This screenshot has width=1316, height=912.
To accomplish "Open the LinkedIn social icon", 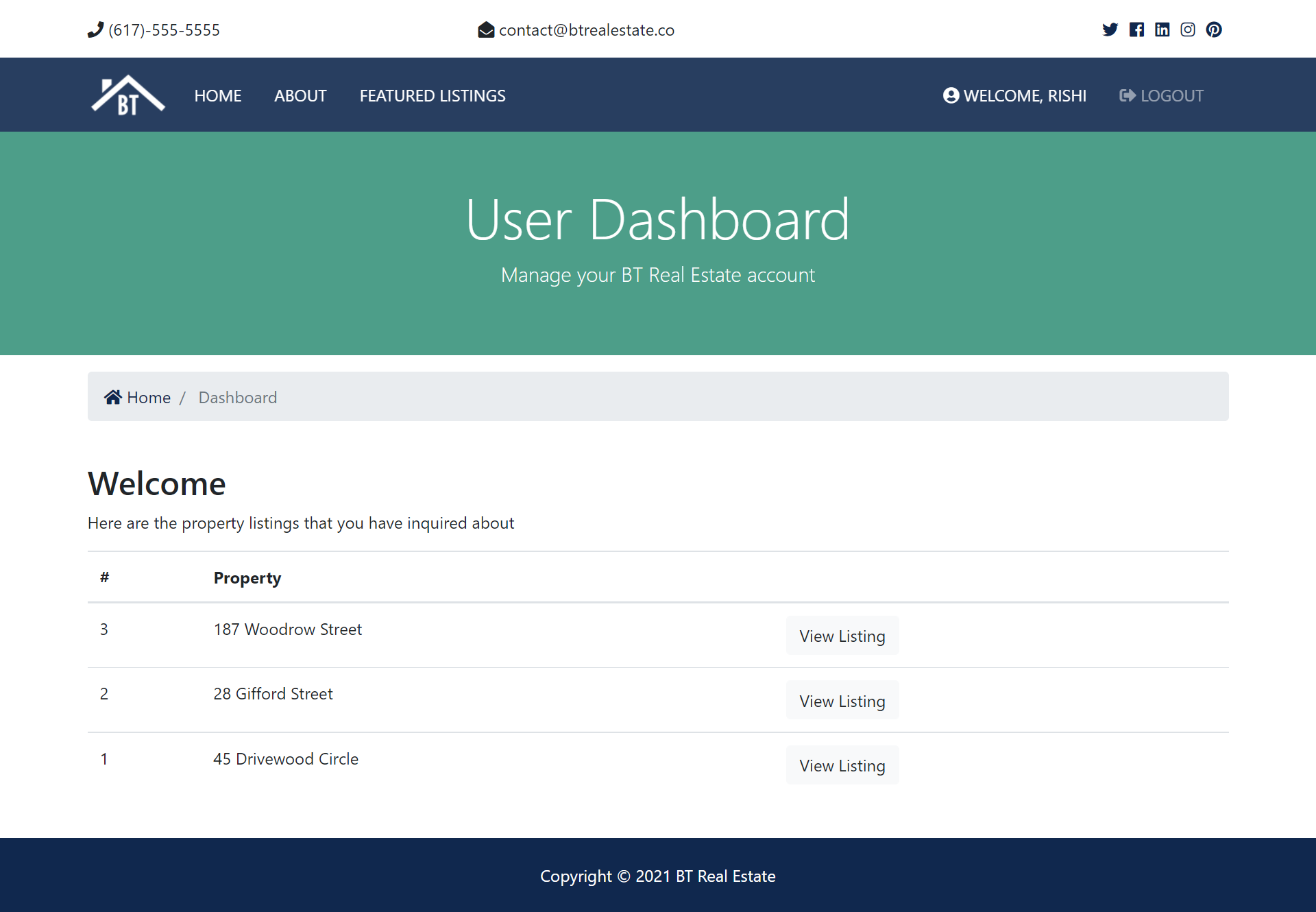I will (x=1162, y=29).
